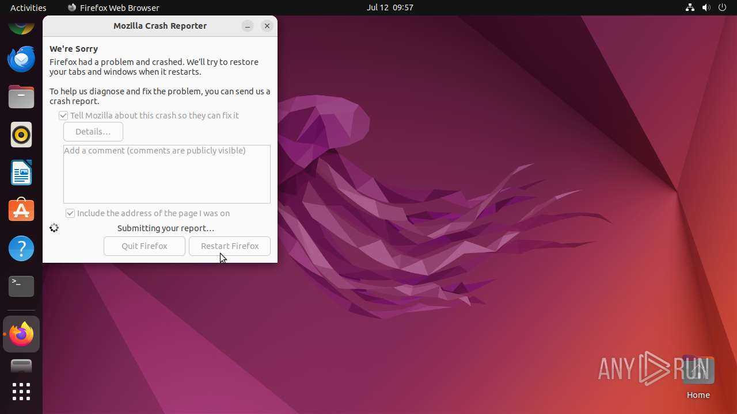
Task: Open the Home folder desktop icon
Action: coord(698,376)
